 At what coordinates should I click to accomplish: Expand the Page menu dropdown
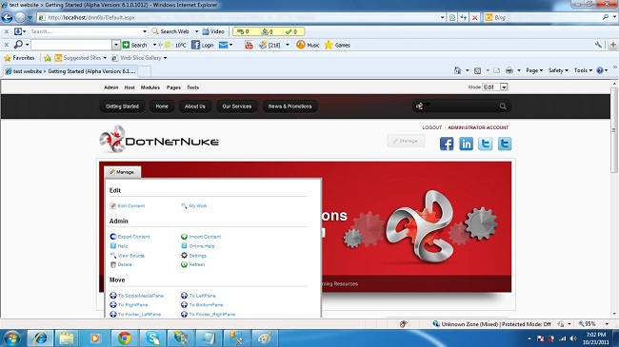click(534, 70)
